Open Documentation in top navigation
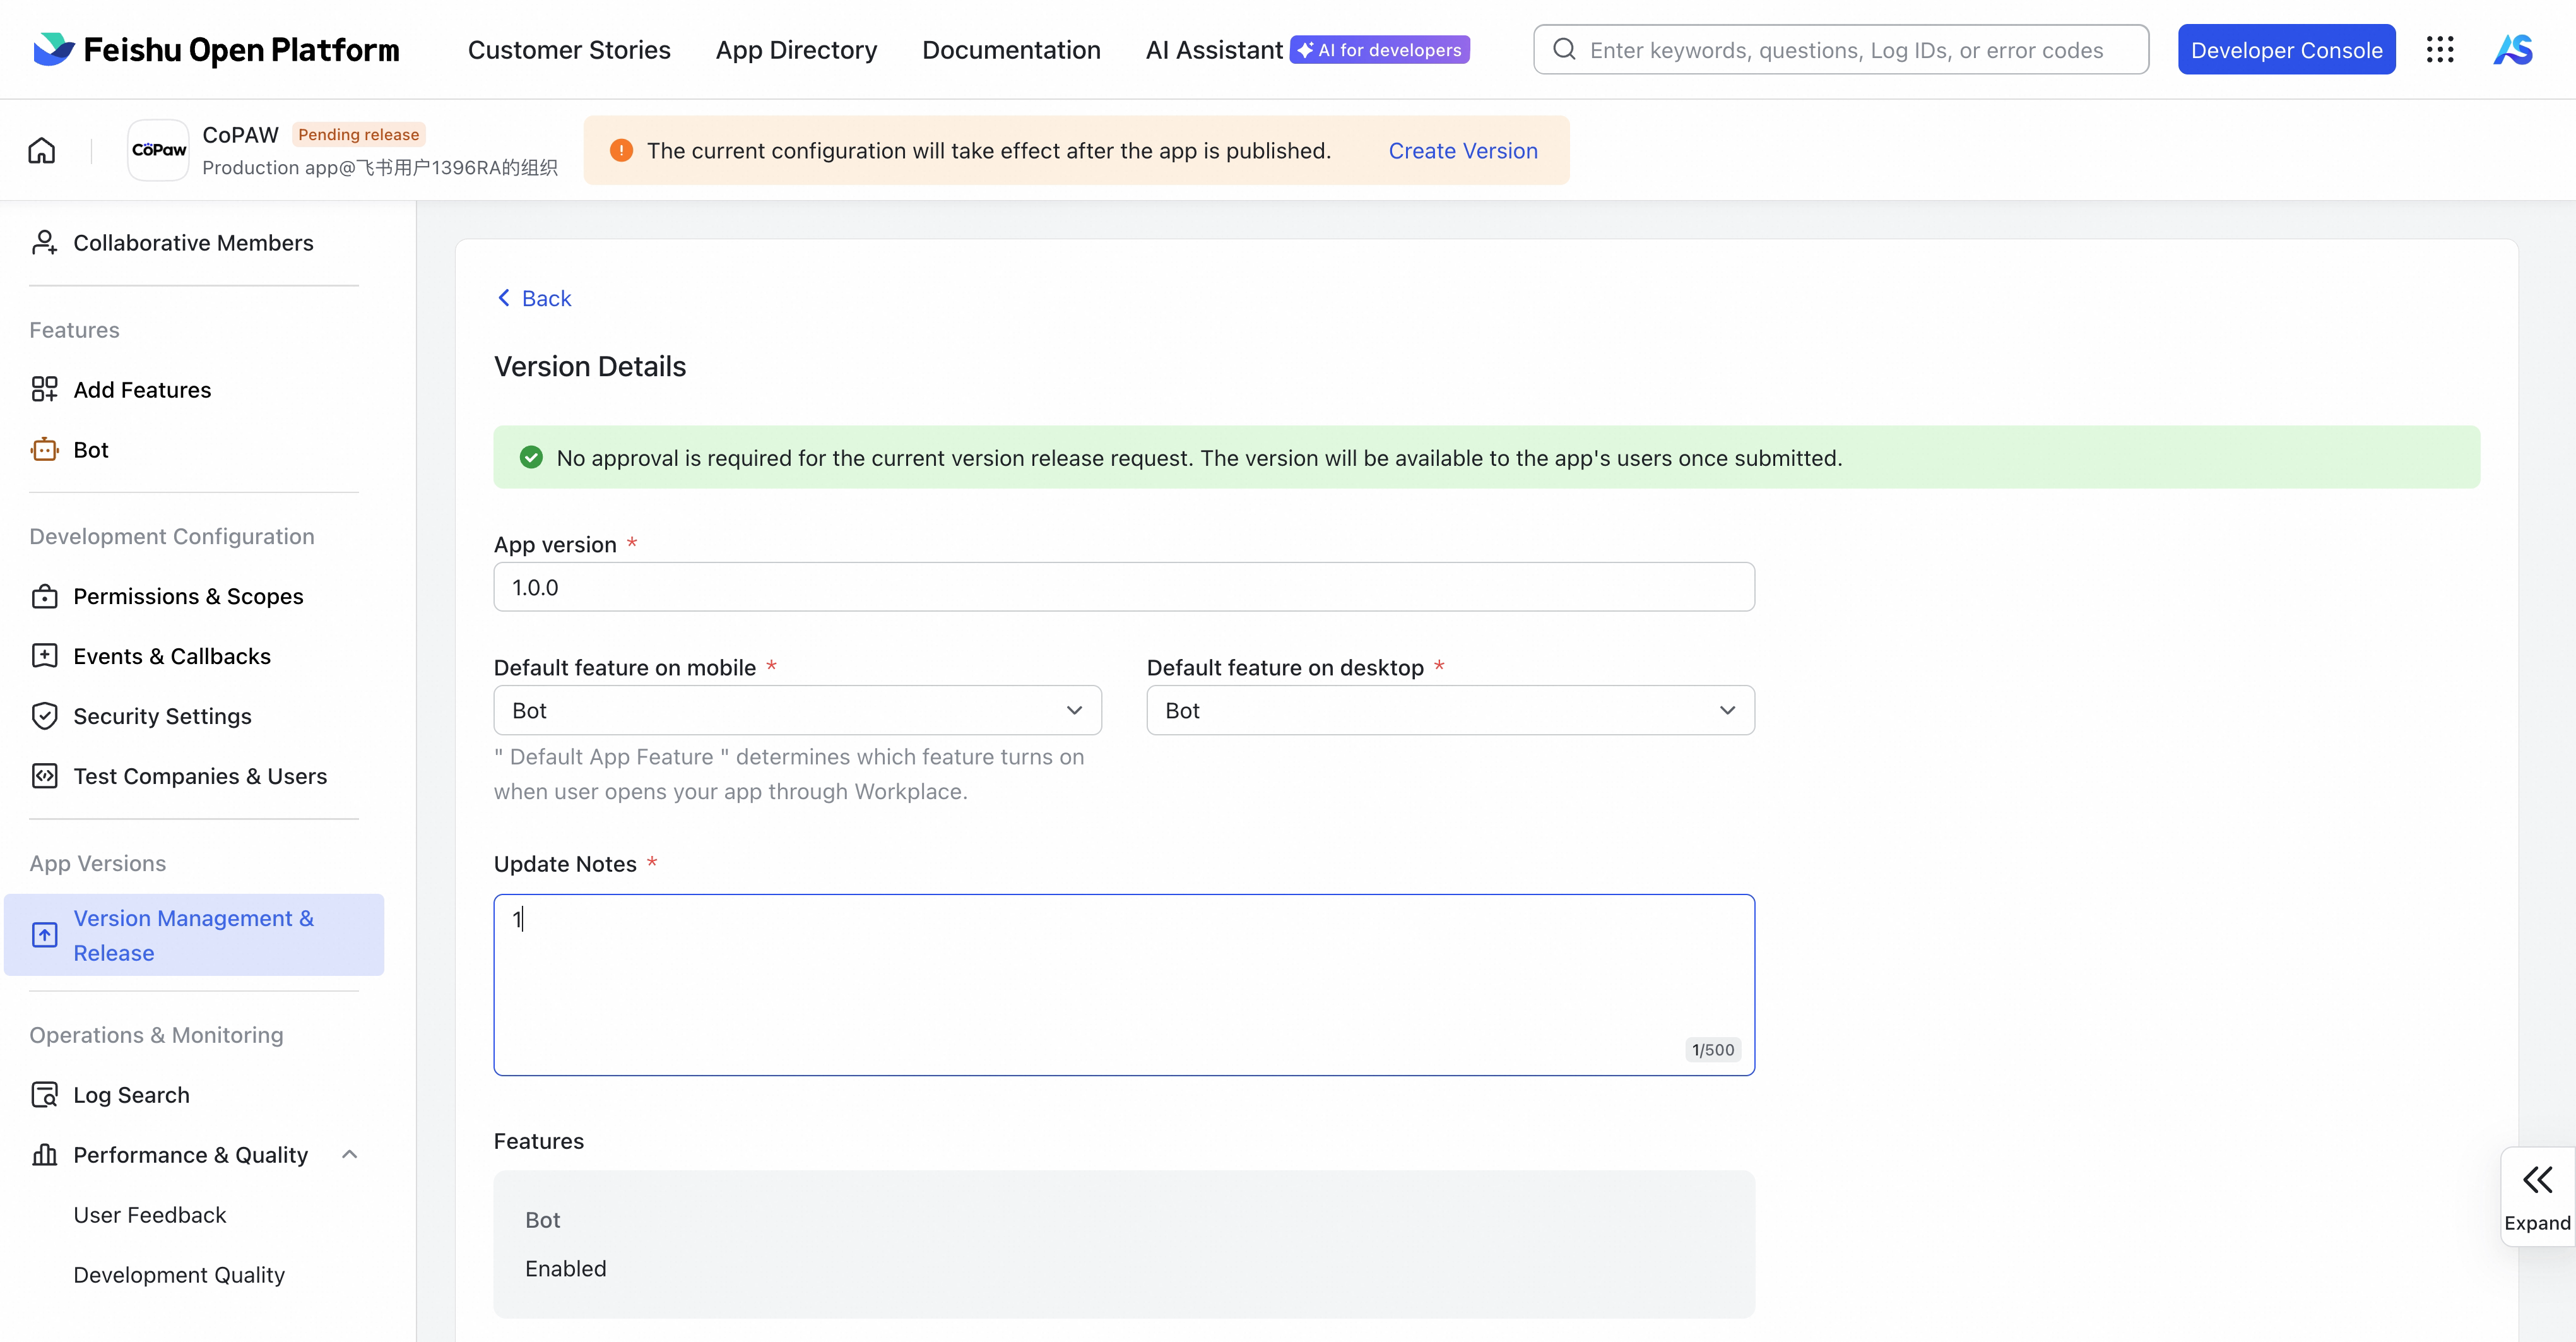 [x=1011, y=50]
